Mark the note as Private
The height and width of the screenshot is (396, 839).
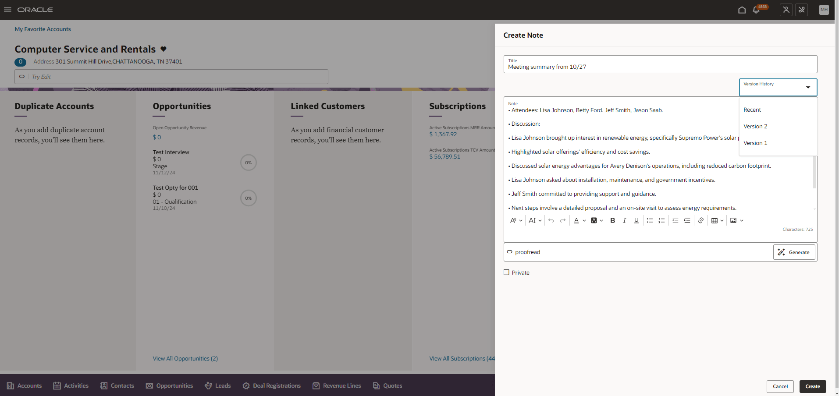506,272
